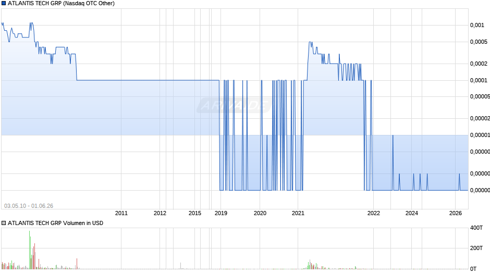490x274 pixels.
Task: Click the 2011 x-axis label
Action: click(121, 213)
